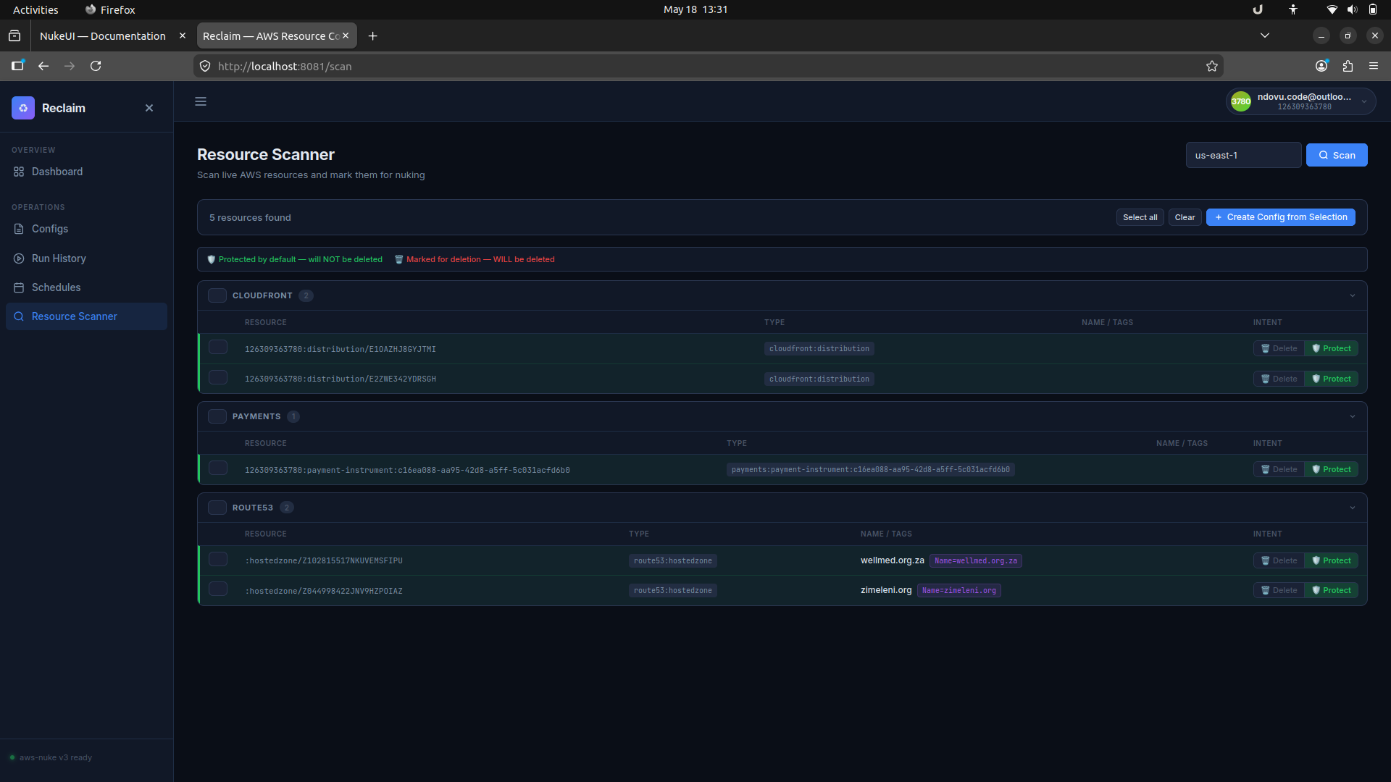The height and width of the screenshot is (782, 1391).
Task: Close the sidebar with the X icon
Action: [x=149, y=108]
